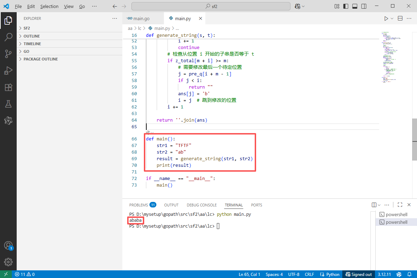
Task: Expand the GO section
Action: 69,51
